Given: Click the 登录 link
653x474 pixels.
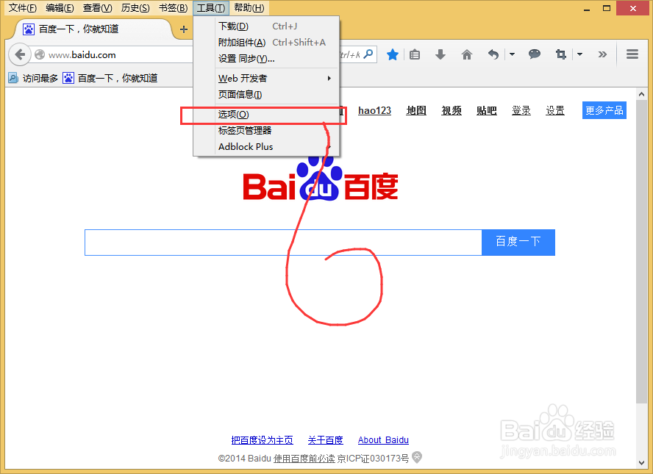Looking at the screenshot, I should pos(521,110).
